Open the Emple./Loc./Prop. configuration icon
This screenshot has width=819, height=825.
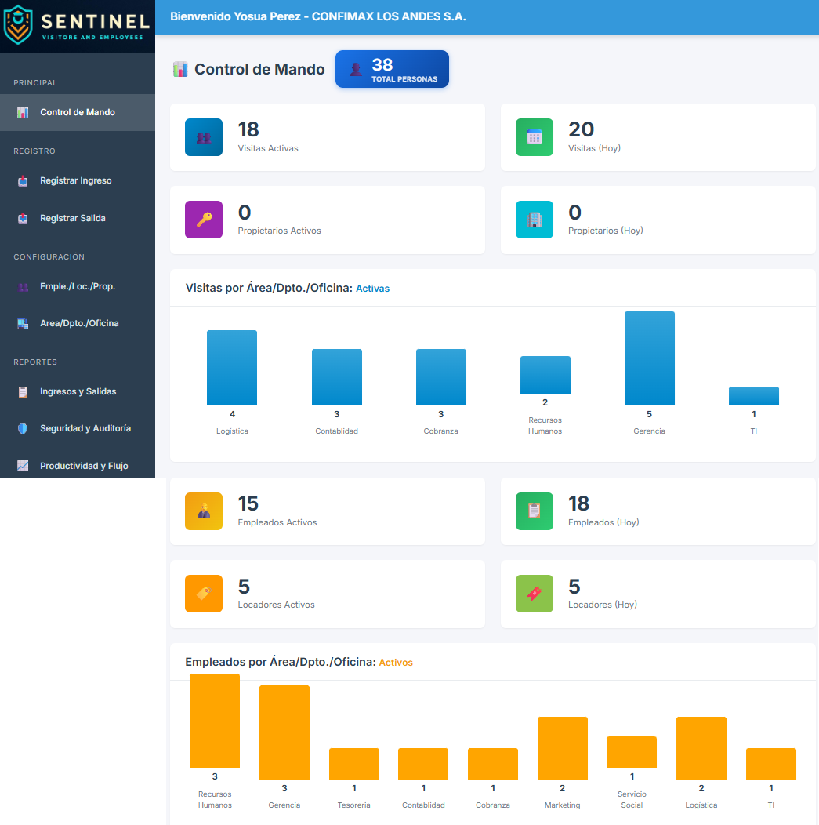pyautogui.click(x=23, y=286)
